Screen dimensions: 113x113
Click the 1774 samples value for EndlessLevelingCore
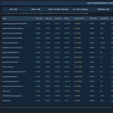102,96
